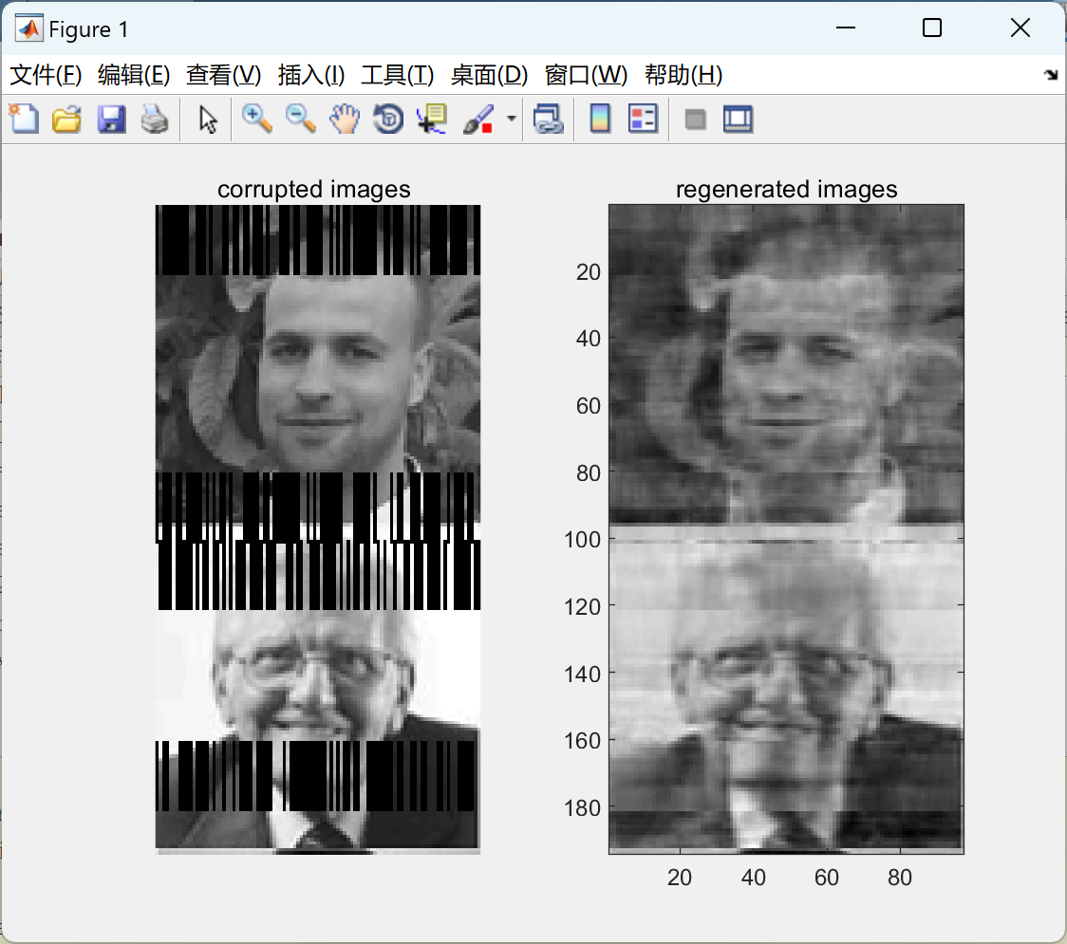
Task: Print the figure using the printer icon
Action: pos(155,119)
